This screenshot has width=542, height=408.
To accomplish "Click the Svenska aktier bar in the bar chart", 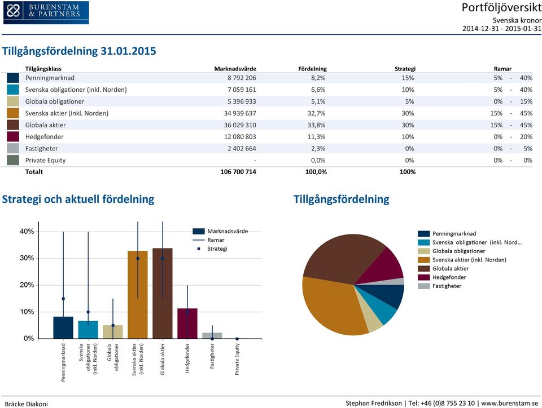I will pyautogui.click(x=138, y=295).
